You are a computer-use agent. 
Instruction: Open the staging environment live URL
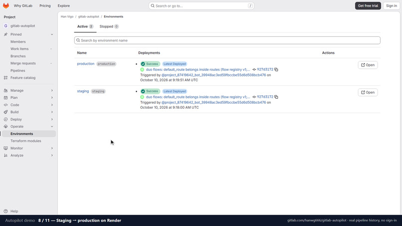click(x=368, y=92)
